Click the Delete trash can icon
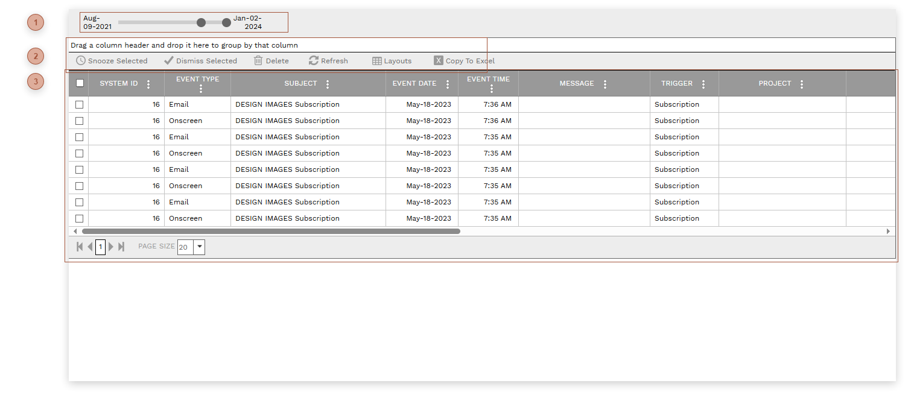The height and width of the screenshot is (395, 911). pos(258,61)
